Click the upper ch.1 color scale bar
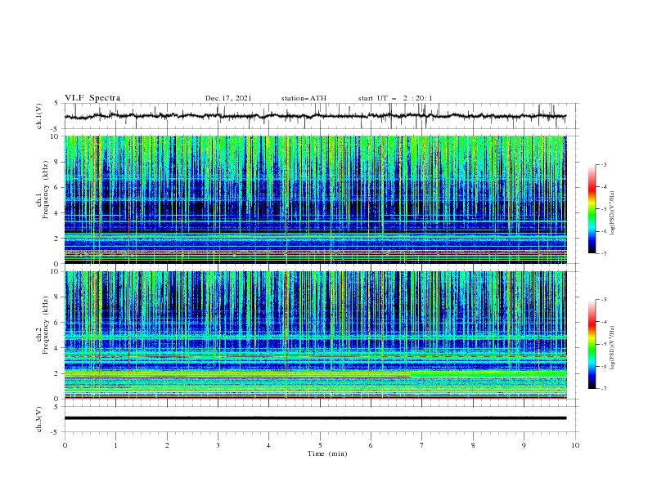The image size is (648, 500). tap(592, 209)
